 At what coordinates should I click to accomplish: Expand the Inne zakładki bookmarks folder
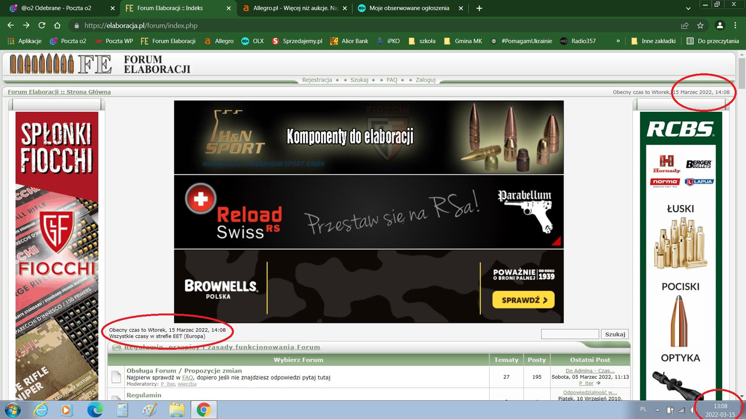(653, 41)
